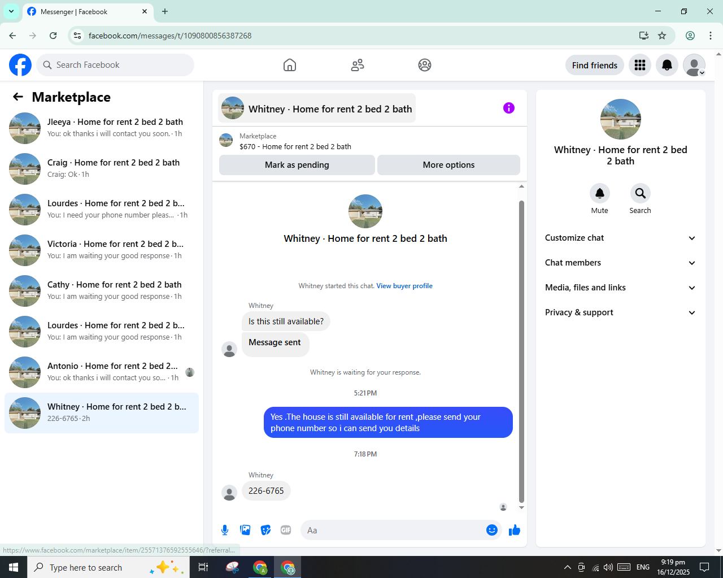Screen dimensions: 723x578
Task: Open the Friends icon in top navigation
Action: 358,65
